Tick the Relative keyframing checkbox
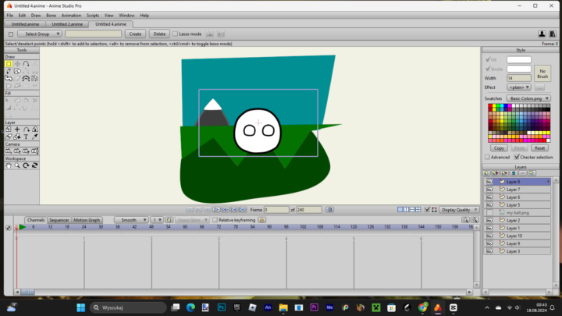Image resolution: width=562 pixels, height=316 pixels. [x=215, y=220]
